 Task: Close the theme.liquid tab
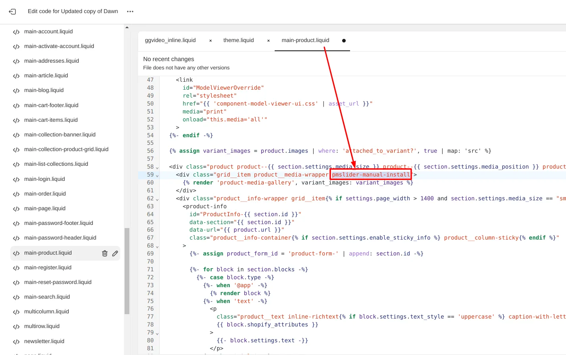tap(268, 40)
